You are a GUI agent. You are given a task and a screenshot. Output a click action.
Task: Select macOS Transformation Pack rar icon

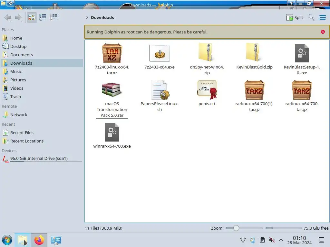[112, 90]
